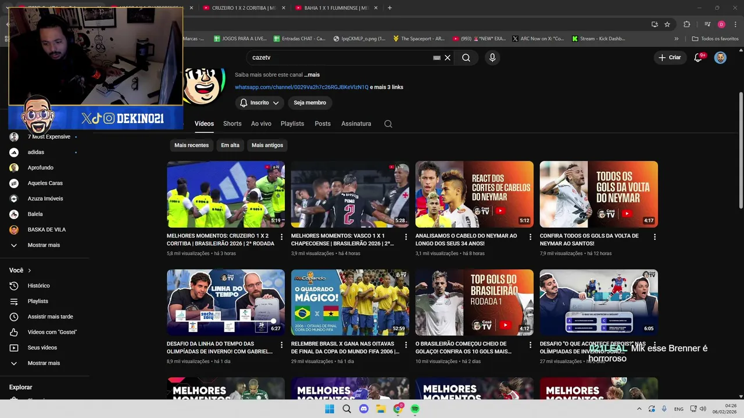744x418 pixels.
Task: Open Discord from the taskbar
Action: [x=364, y=409]
